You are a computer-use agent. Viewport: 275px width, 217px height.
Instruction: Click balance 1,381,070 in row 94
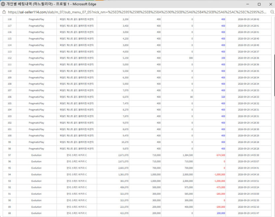coord(123,175)
